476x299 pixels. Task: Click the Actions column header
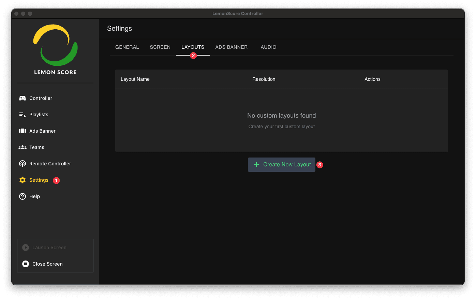(372, 79)
